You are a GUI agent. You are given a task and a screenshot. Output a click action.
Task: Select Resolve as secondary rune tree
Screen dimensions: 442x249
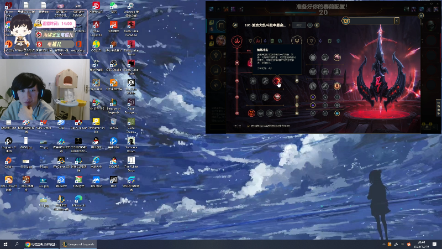coord(329,41)
